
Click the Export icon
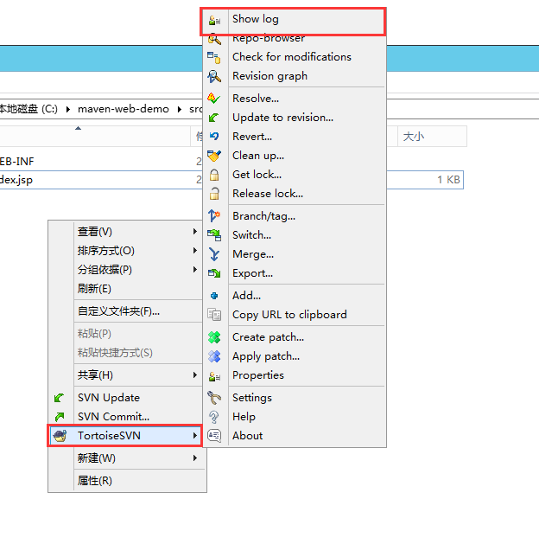point(214,273)
